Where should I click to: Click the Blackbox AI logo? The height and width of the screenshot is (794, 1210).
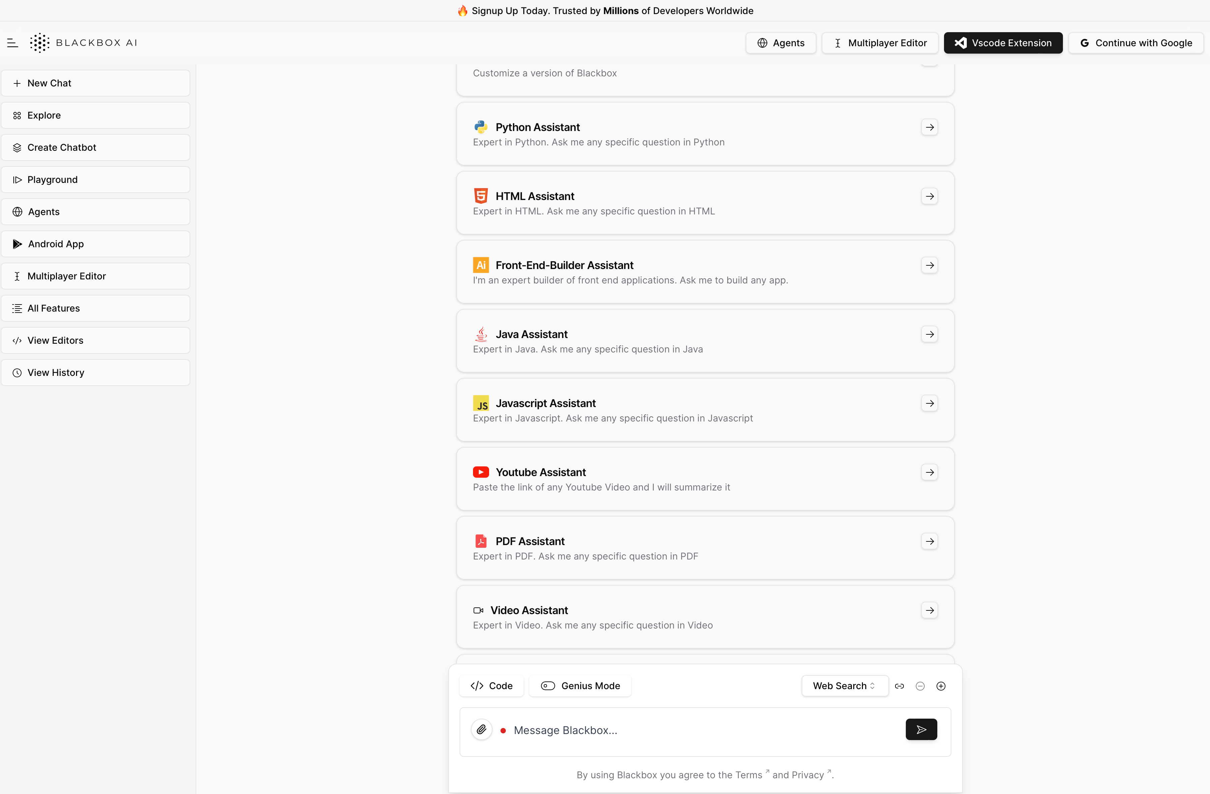84,43
